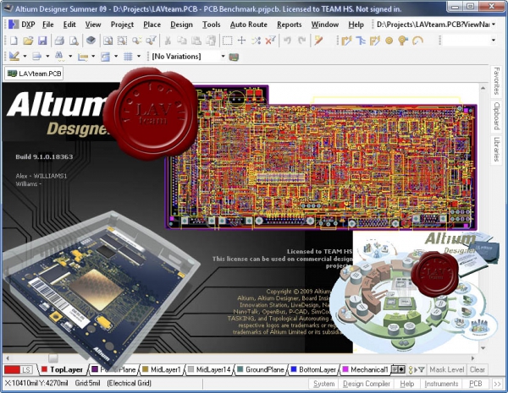Zoom to filtered objects icon
The height and width of the screenshot is (393, 508).
coord(151,41)
